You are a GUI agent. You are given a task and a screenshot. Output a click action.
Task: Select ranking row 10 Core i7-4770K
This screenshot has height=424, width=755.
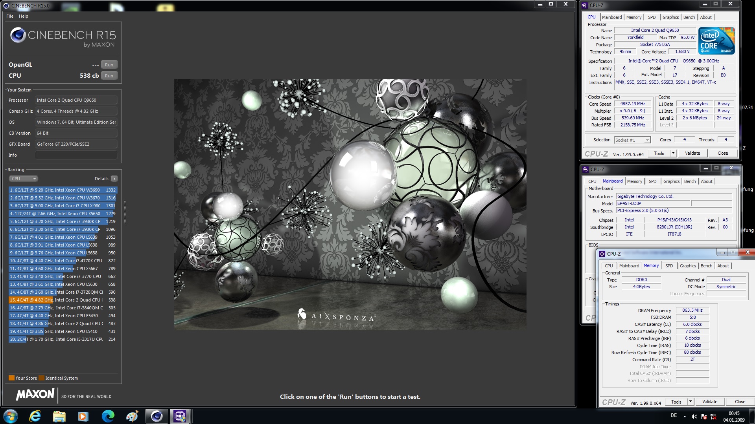(x=63, y=261)
